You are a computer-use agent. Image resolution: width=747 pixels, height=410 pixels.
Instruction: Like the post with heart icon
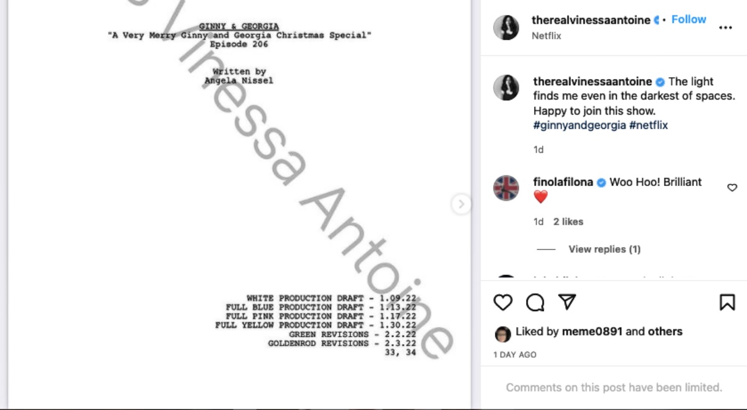pos(502,303)
